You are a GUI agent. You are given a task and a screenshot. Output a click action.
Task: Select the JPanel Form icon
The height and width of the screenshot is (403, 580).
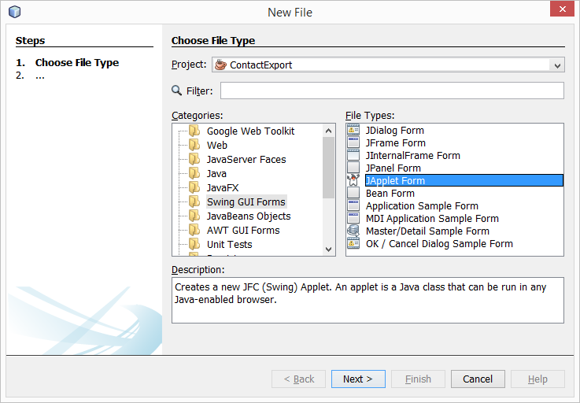353,168
